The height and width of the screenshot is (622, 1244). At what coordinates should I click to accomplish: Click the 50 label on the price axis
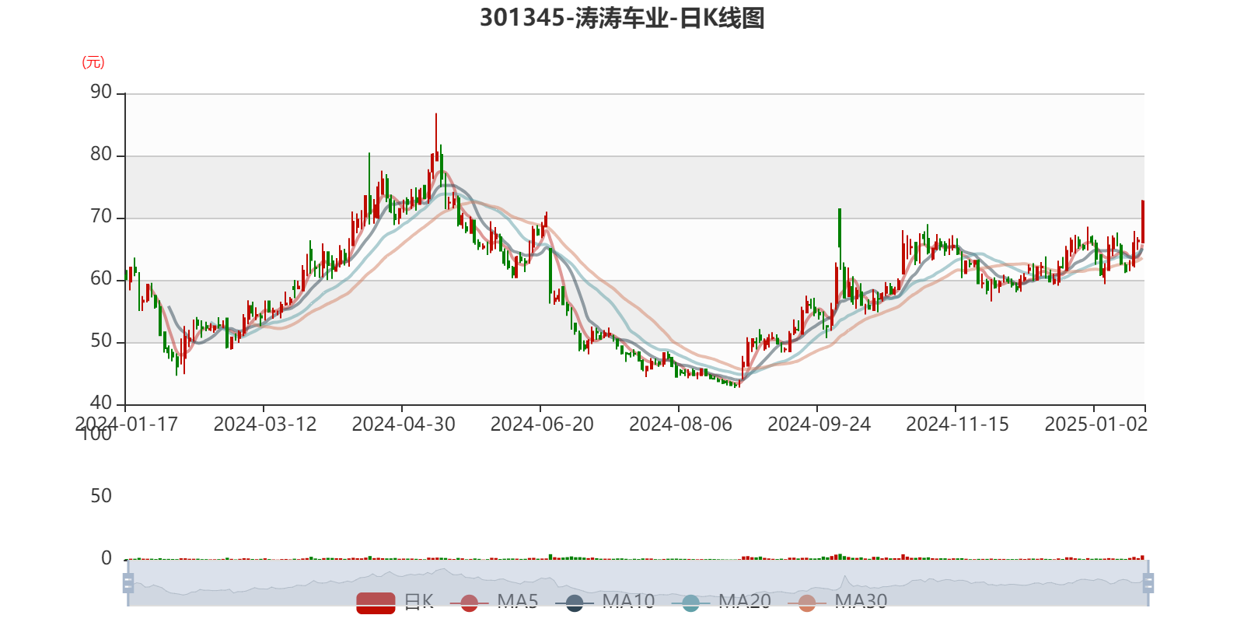(101, 341)
